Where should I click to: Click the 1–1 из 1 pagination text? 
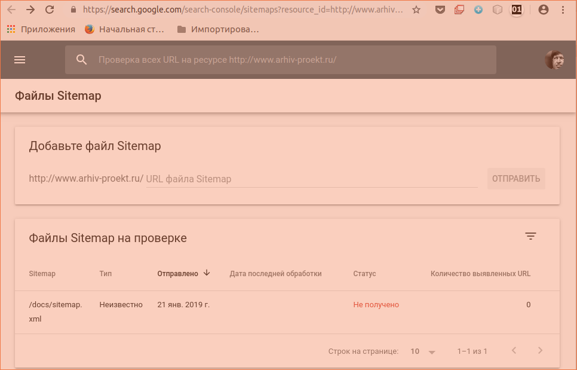(472, 351)
